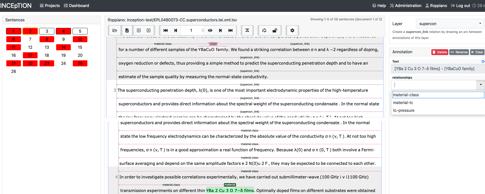Select sentence 17 in Sentences panel

(x=30, y=55)
